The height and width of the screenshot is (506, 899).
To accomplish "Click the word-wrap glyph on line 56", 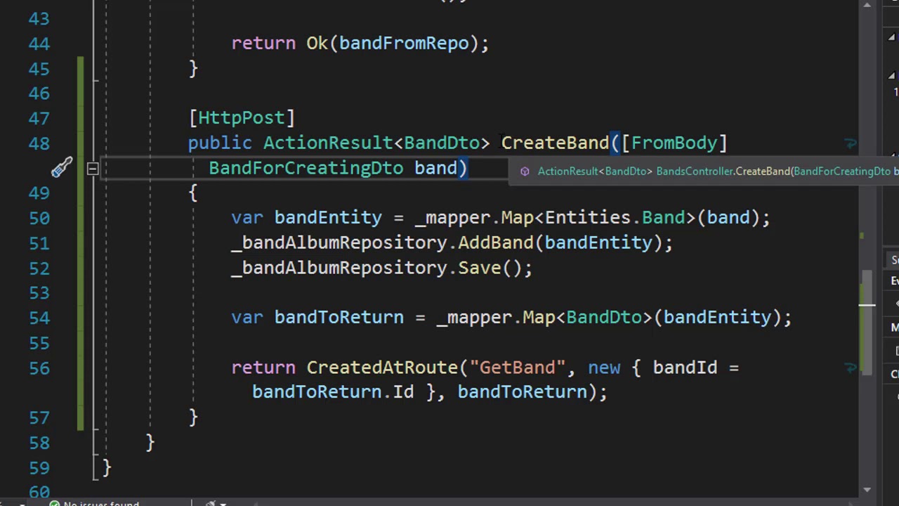I will click(851, 368).
